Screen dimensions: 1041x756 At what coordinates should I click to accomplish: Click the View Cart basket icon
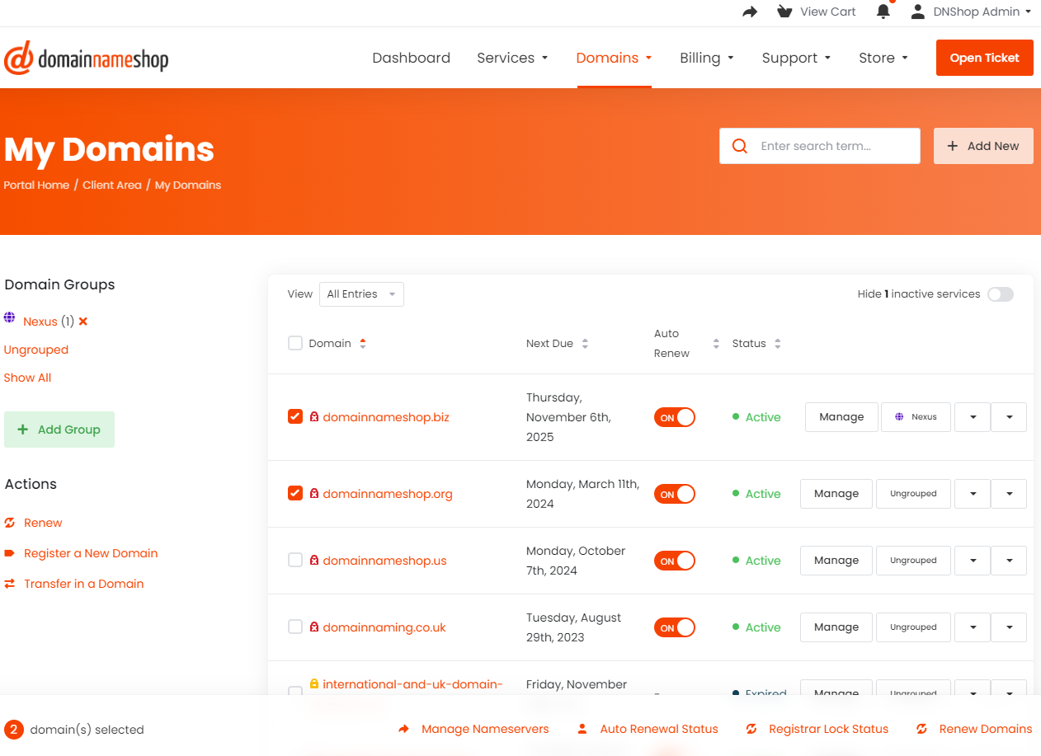click(x=784, y=12)
